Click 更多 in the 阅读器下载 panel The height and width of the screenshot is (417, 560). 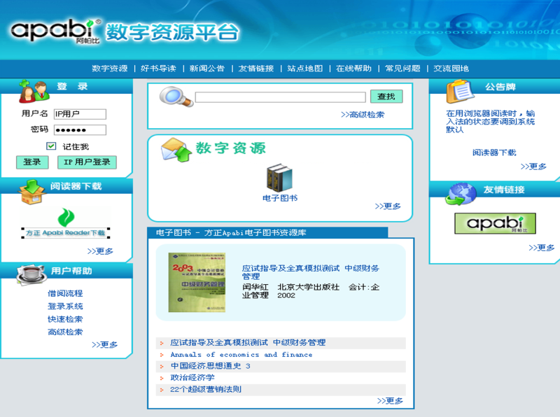pos(100,251)
